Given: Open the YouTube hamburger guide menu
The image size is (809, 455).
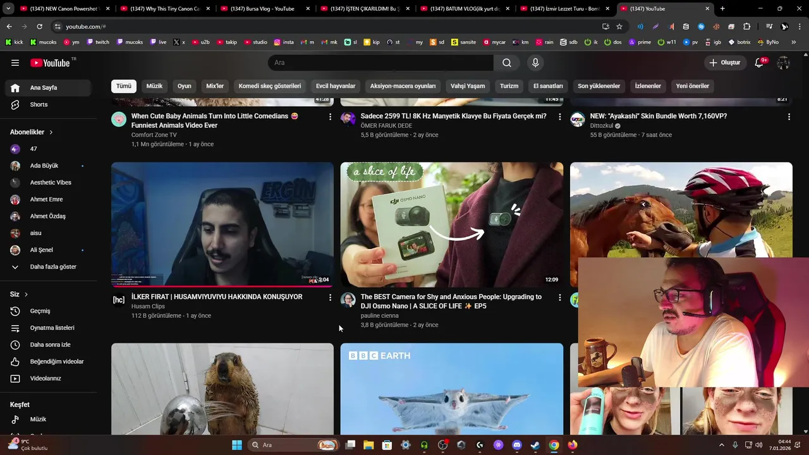Looking at the screenshot, I should point(15,63).
